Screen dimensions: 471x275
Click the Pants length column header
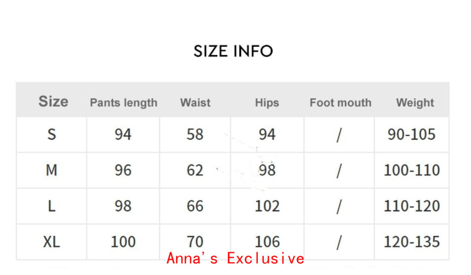click(x=123, y=103)
